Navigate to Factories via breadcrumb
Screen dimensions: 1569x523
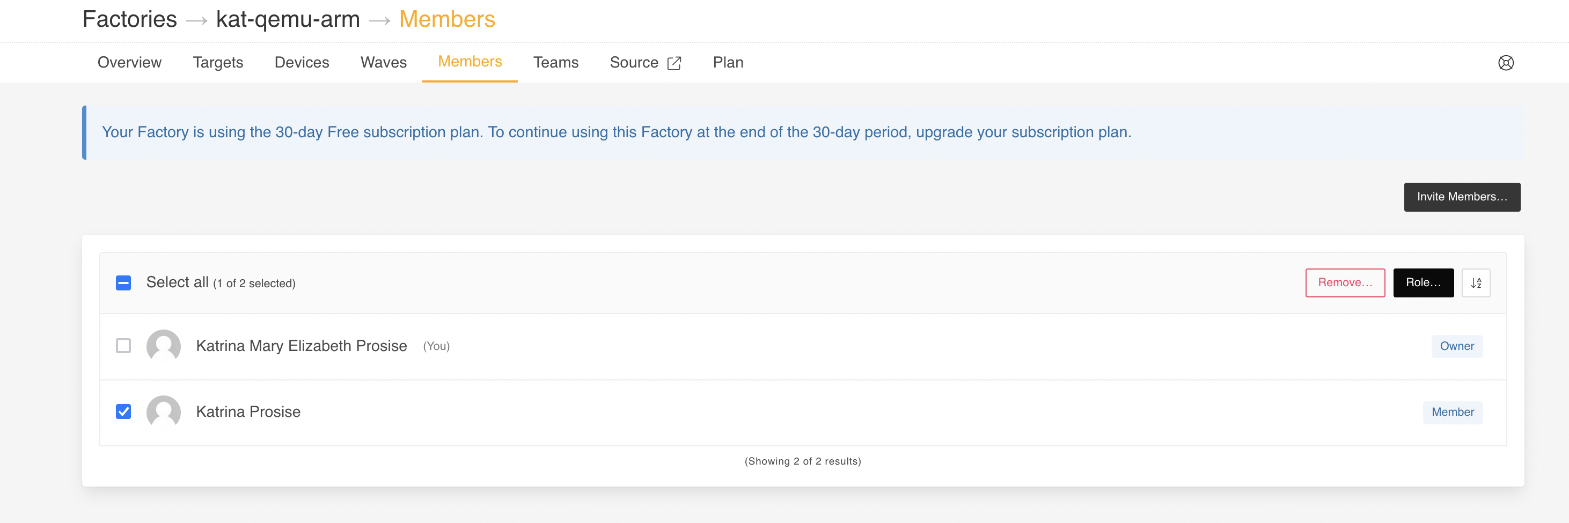click(x=129, y=19)
